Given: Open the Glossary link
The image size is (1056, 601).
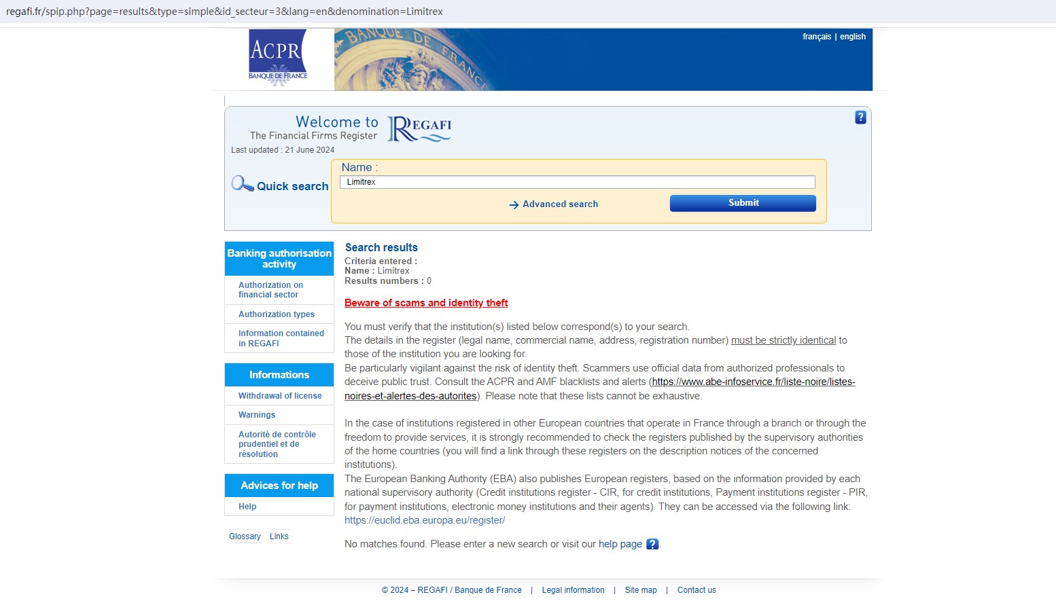Looking at the screenshot, I should pyautogui.click(x=245, y=536).
